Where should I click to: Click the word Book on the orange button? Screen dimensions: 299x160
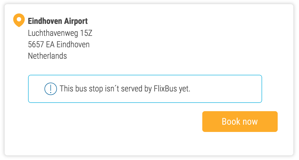click(x=230, y=122)
